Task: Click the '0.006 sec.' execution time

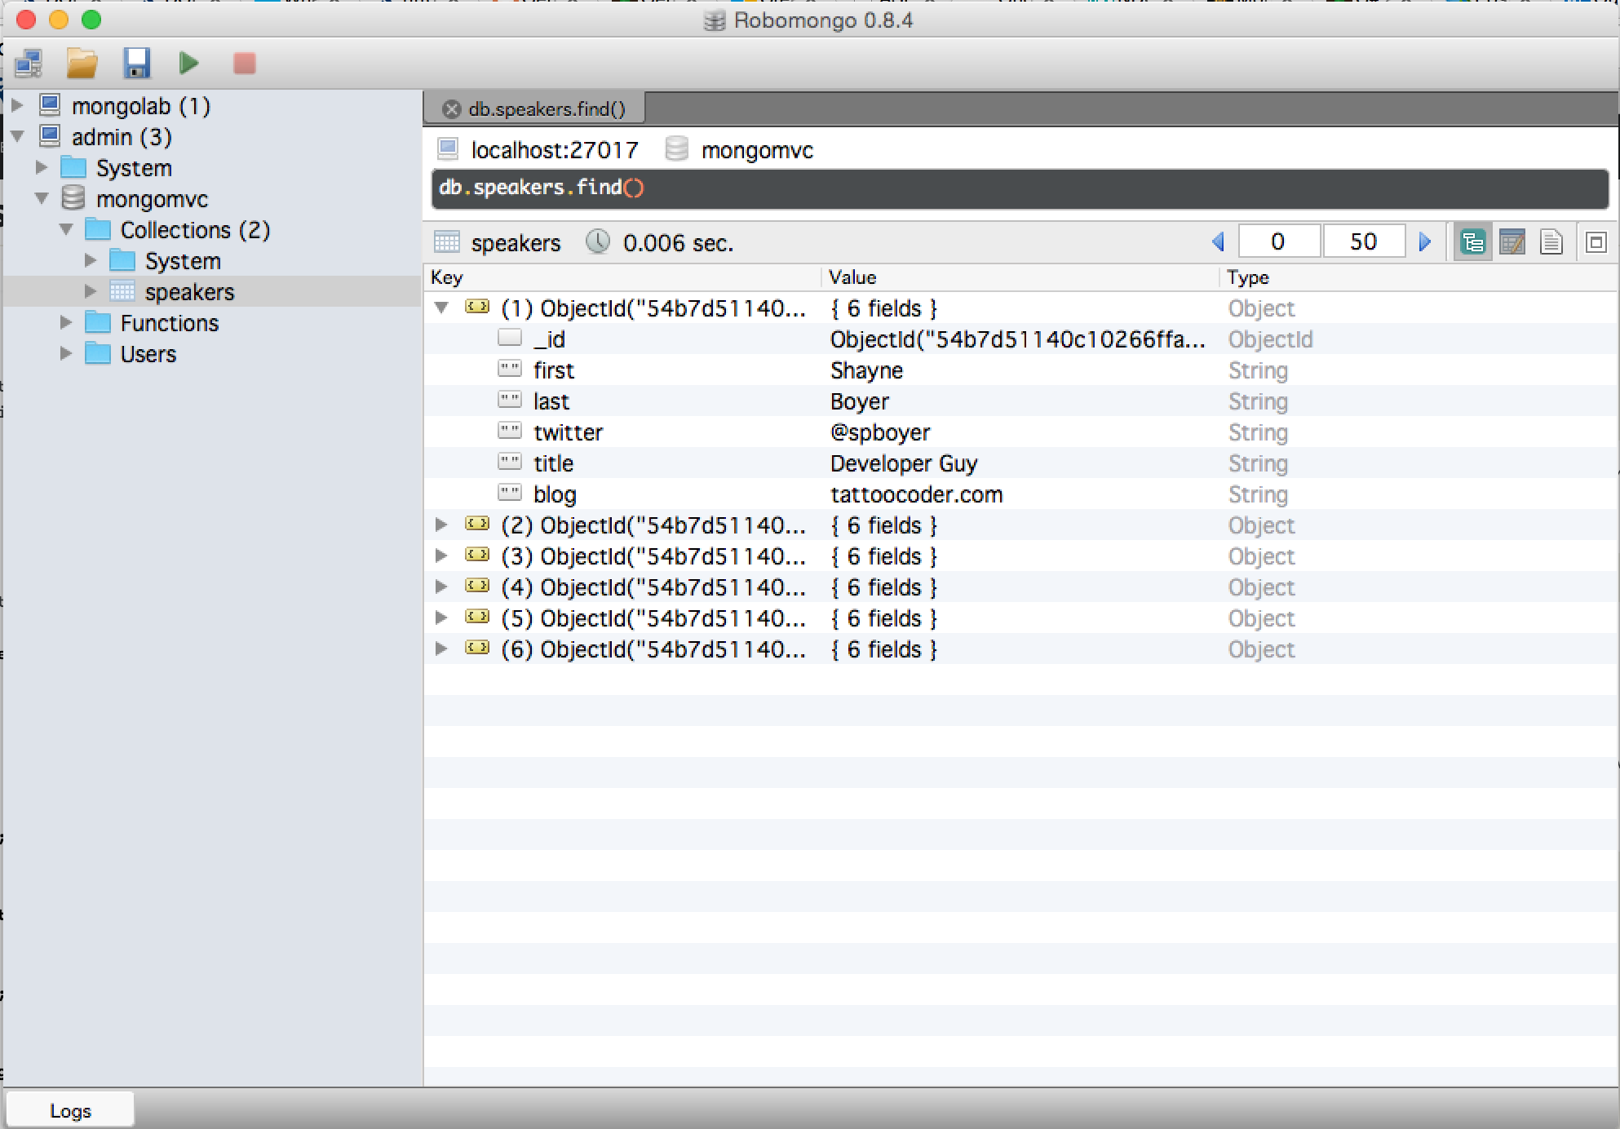Action: [x=678, y=243]
